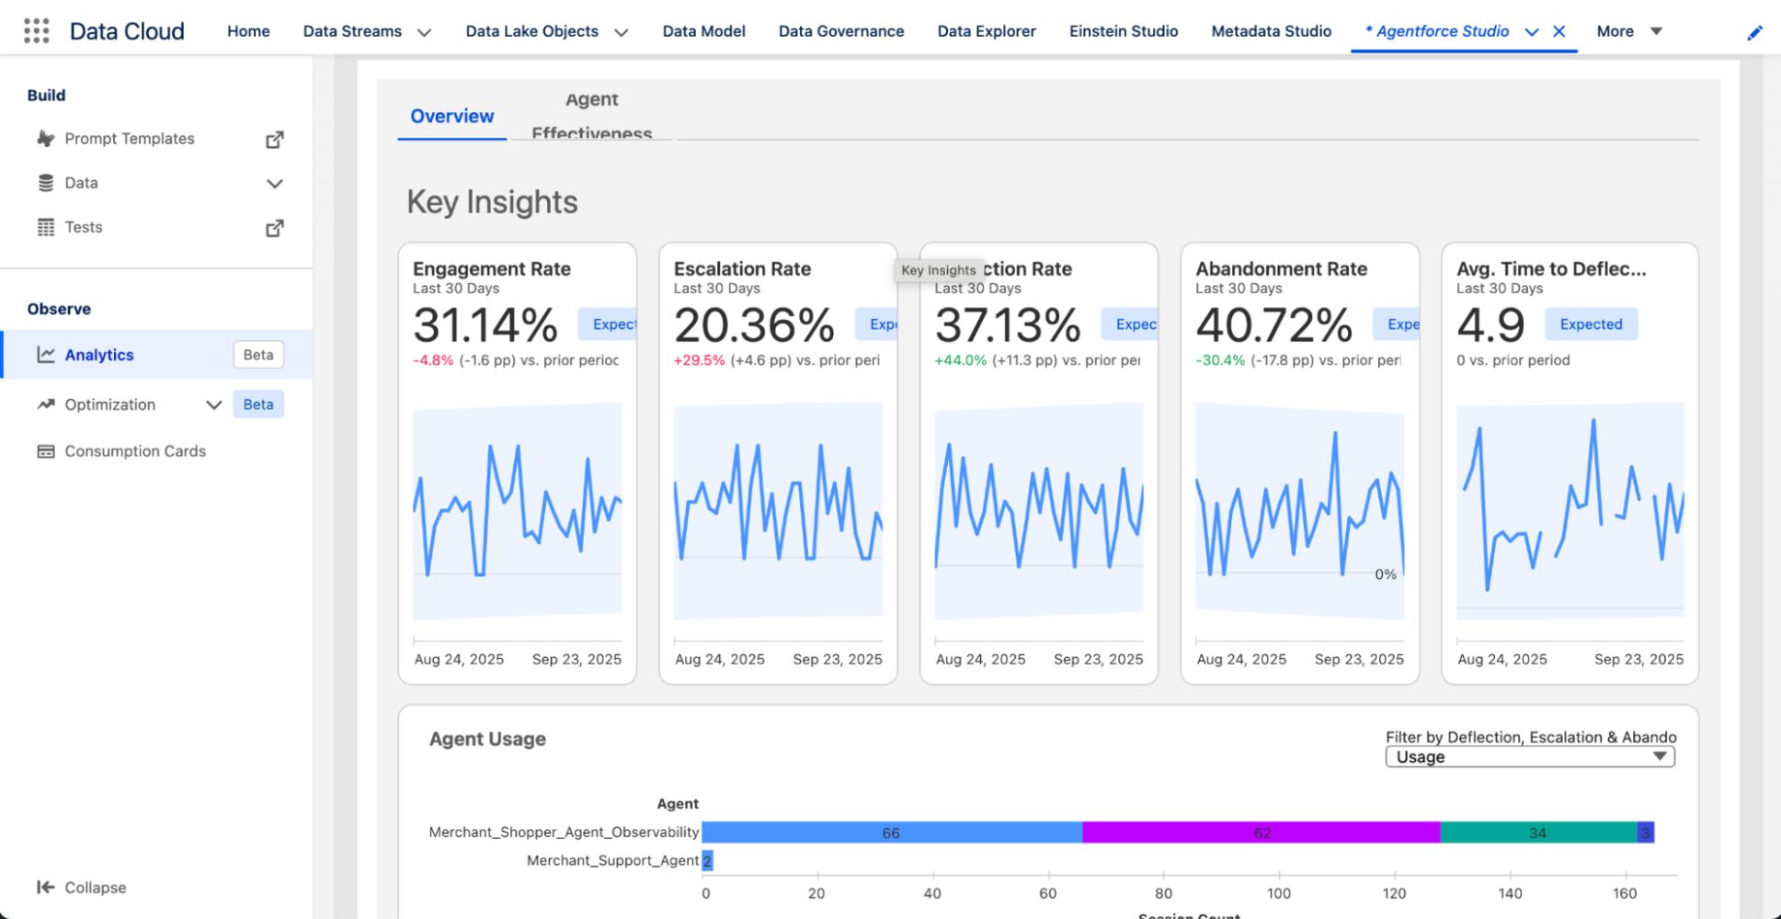The image size is (1781, 919).
Task: Open Tests in a new window
Action: pos(274,227)
